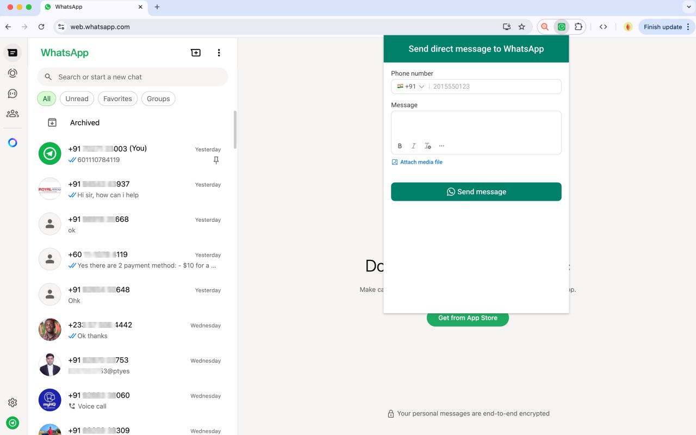
Task: Close the WhatsApp browser tab
Action: 140,7
